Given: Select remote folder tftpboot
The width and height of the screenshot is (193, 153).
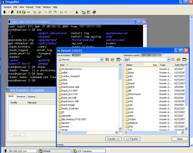Looking at the screenshot, I should 131,123.
